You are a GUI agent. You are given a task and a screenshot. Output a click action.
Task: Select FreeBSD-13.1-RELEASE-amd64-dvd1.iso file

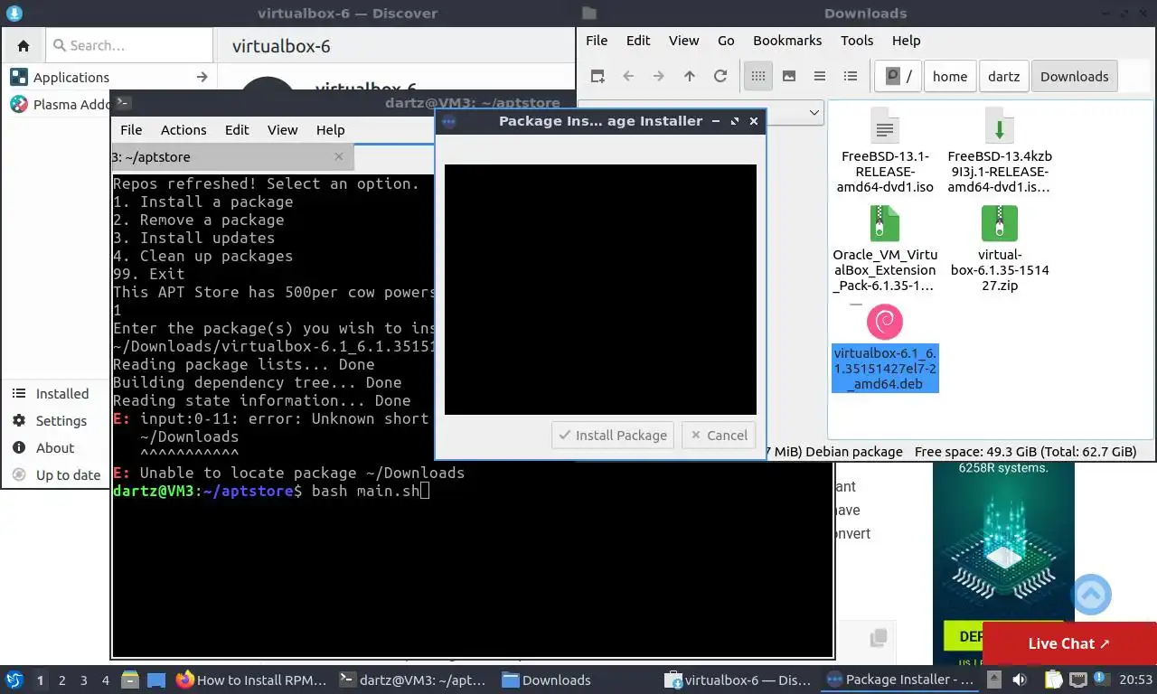pyautogui.click(x=885, y=150)
